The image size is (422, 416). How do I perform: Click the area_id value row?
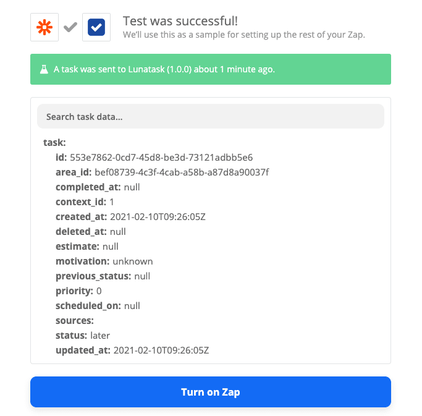(x=162, y=172)
